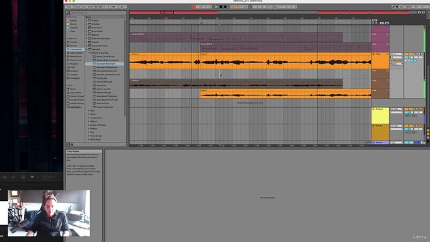Select the highlighted Operator preset row
This screenshot has width=430, height=242.
pos(105,64)
